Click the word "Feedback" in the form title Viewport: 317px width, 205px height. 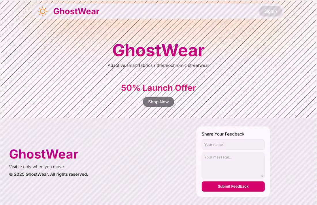[x=235, y=134]
